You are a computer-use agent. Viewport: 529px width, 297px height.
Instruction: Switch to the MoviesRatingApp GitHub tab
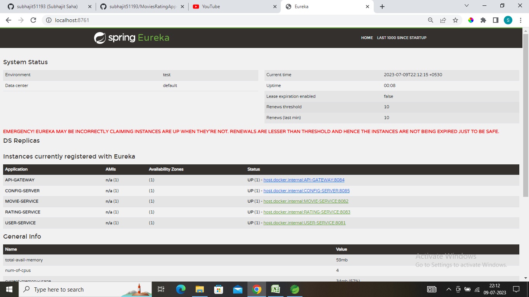[x=143, y=7]
